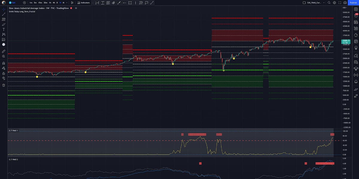Take a chart snapshot with the camera icon
Viewport: 359px width, 179px height.
(x=345, y=3)
